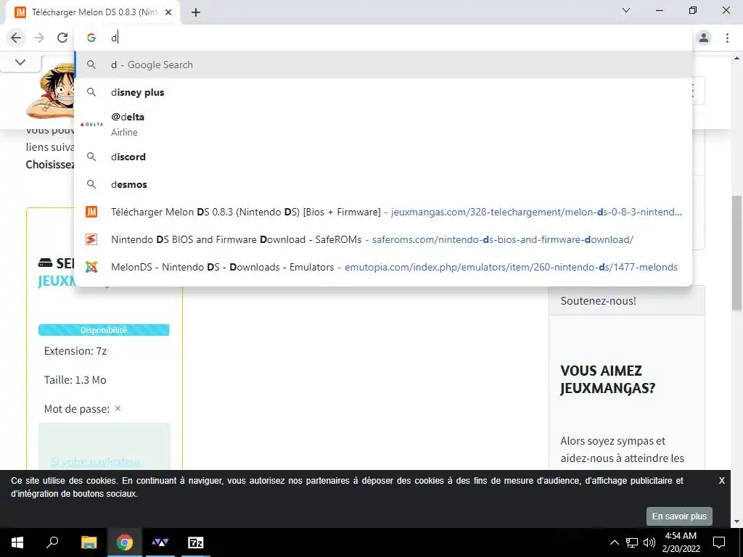Click the magnifier icon beside 'disney plus'
This screenshot has height=557, width=743.
click(91, 92)
